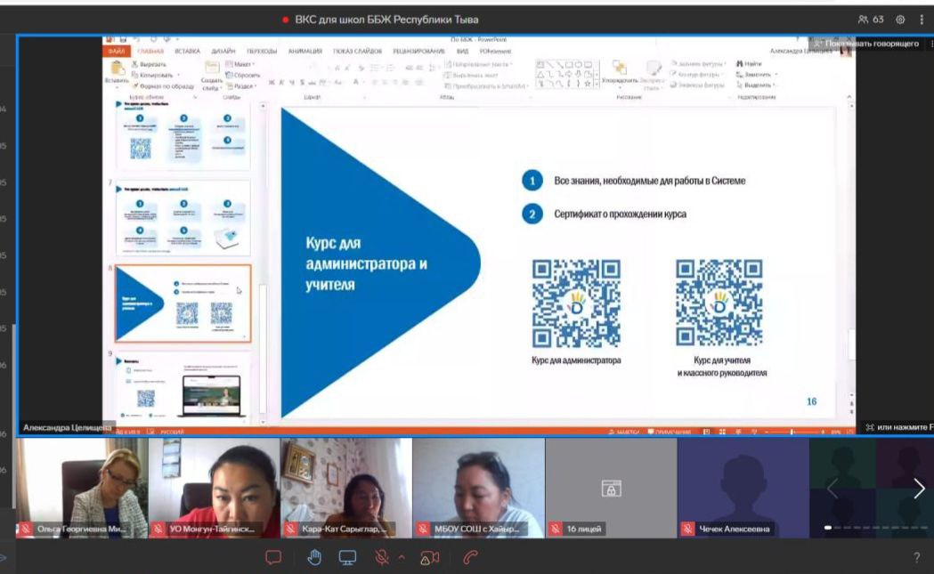The image size is (934, 574).
Task: Click the Save icon in quick access toolbar
Action: tap(123, 39)
